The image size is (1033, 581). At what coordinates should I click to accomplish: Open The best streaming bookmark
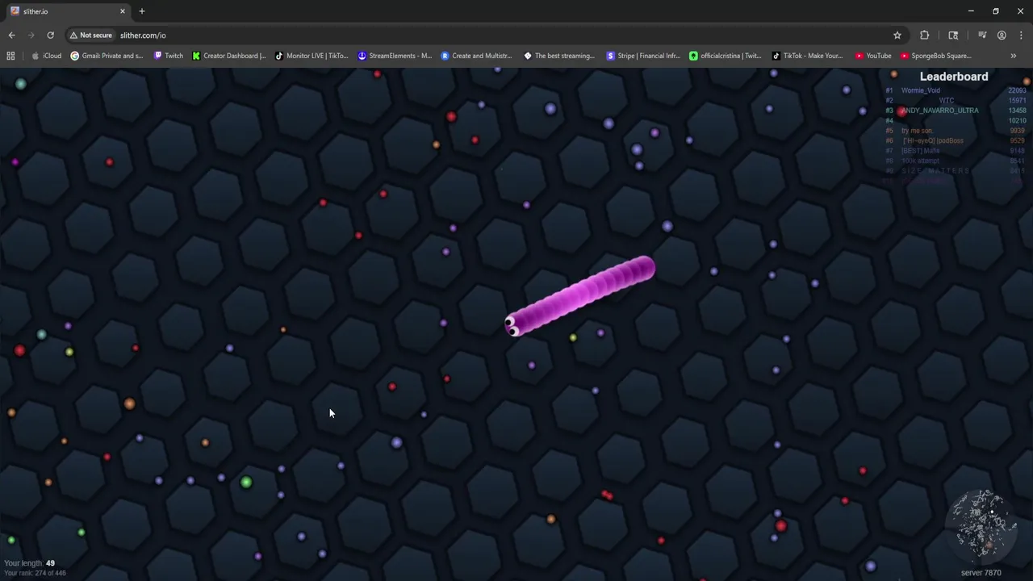[x=559, y=56]
